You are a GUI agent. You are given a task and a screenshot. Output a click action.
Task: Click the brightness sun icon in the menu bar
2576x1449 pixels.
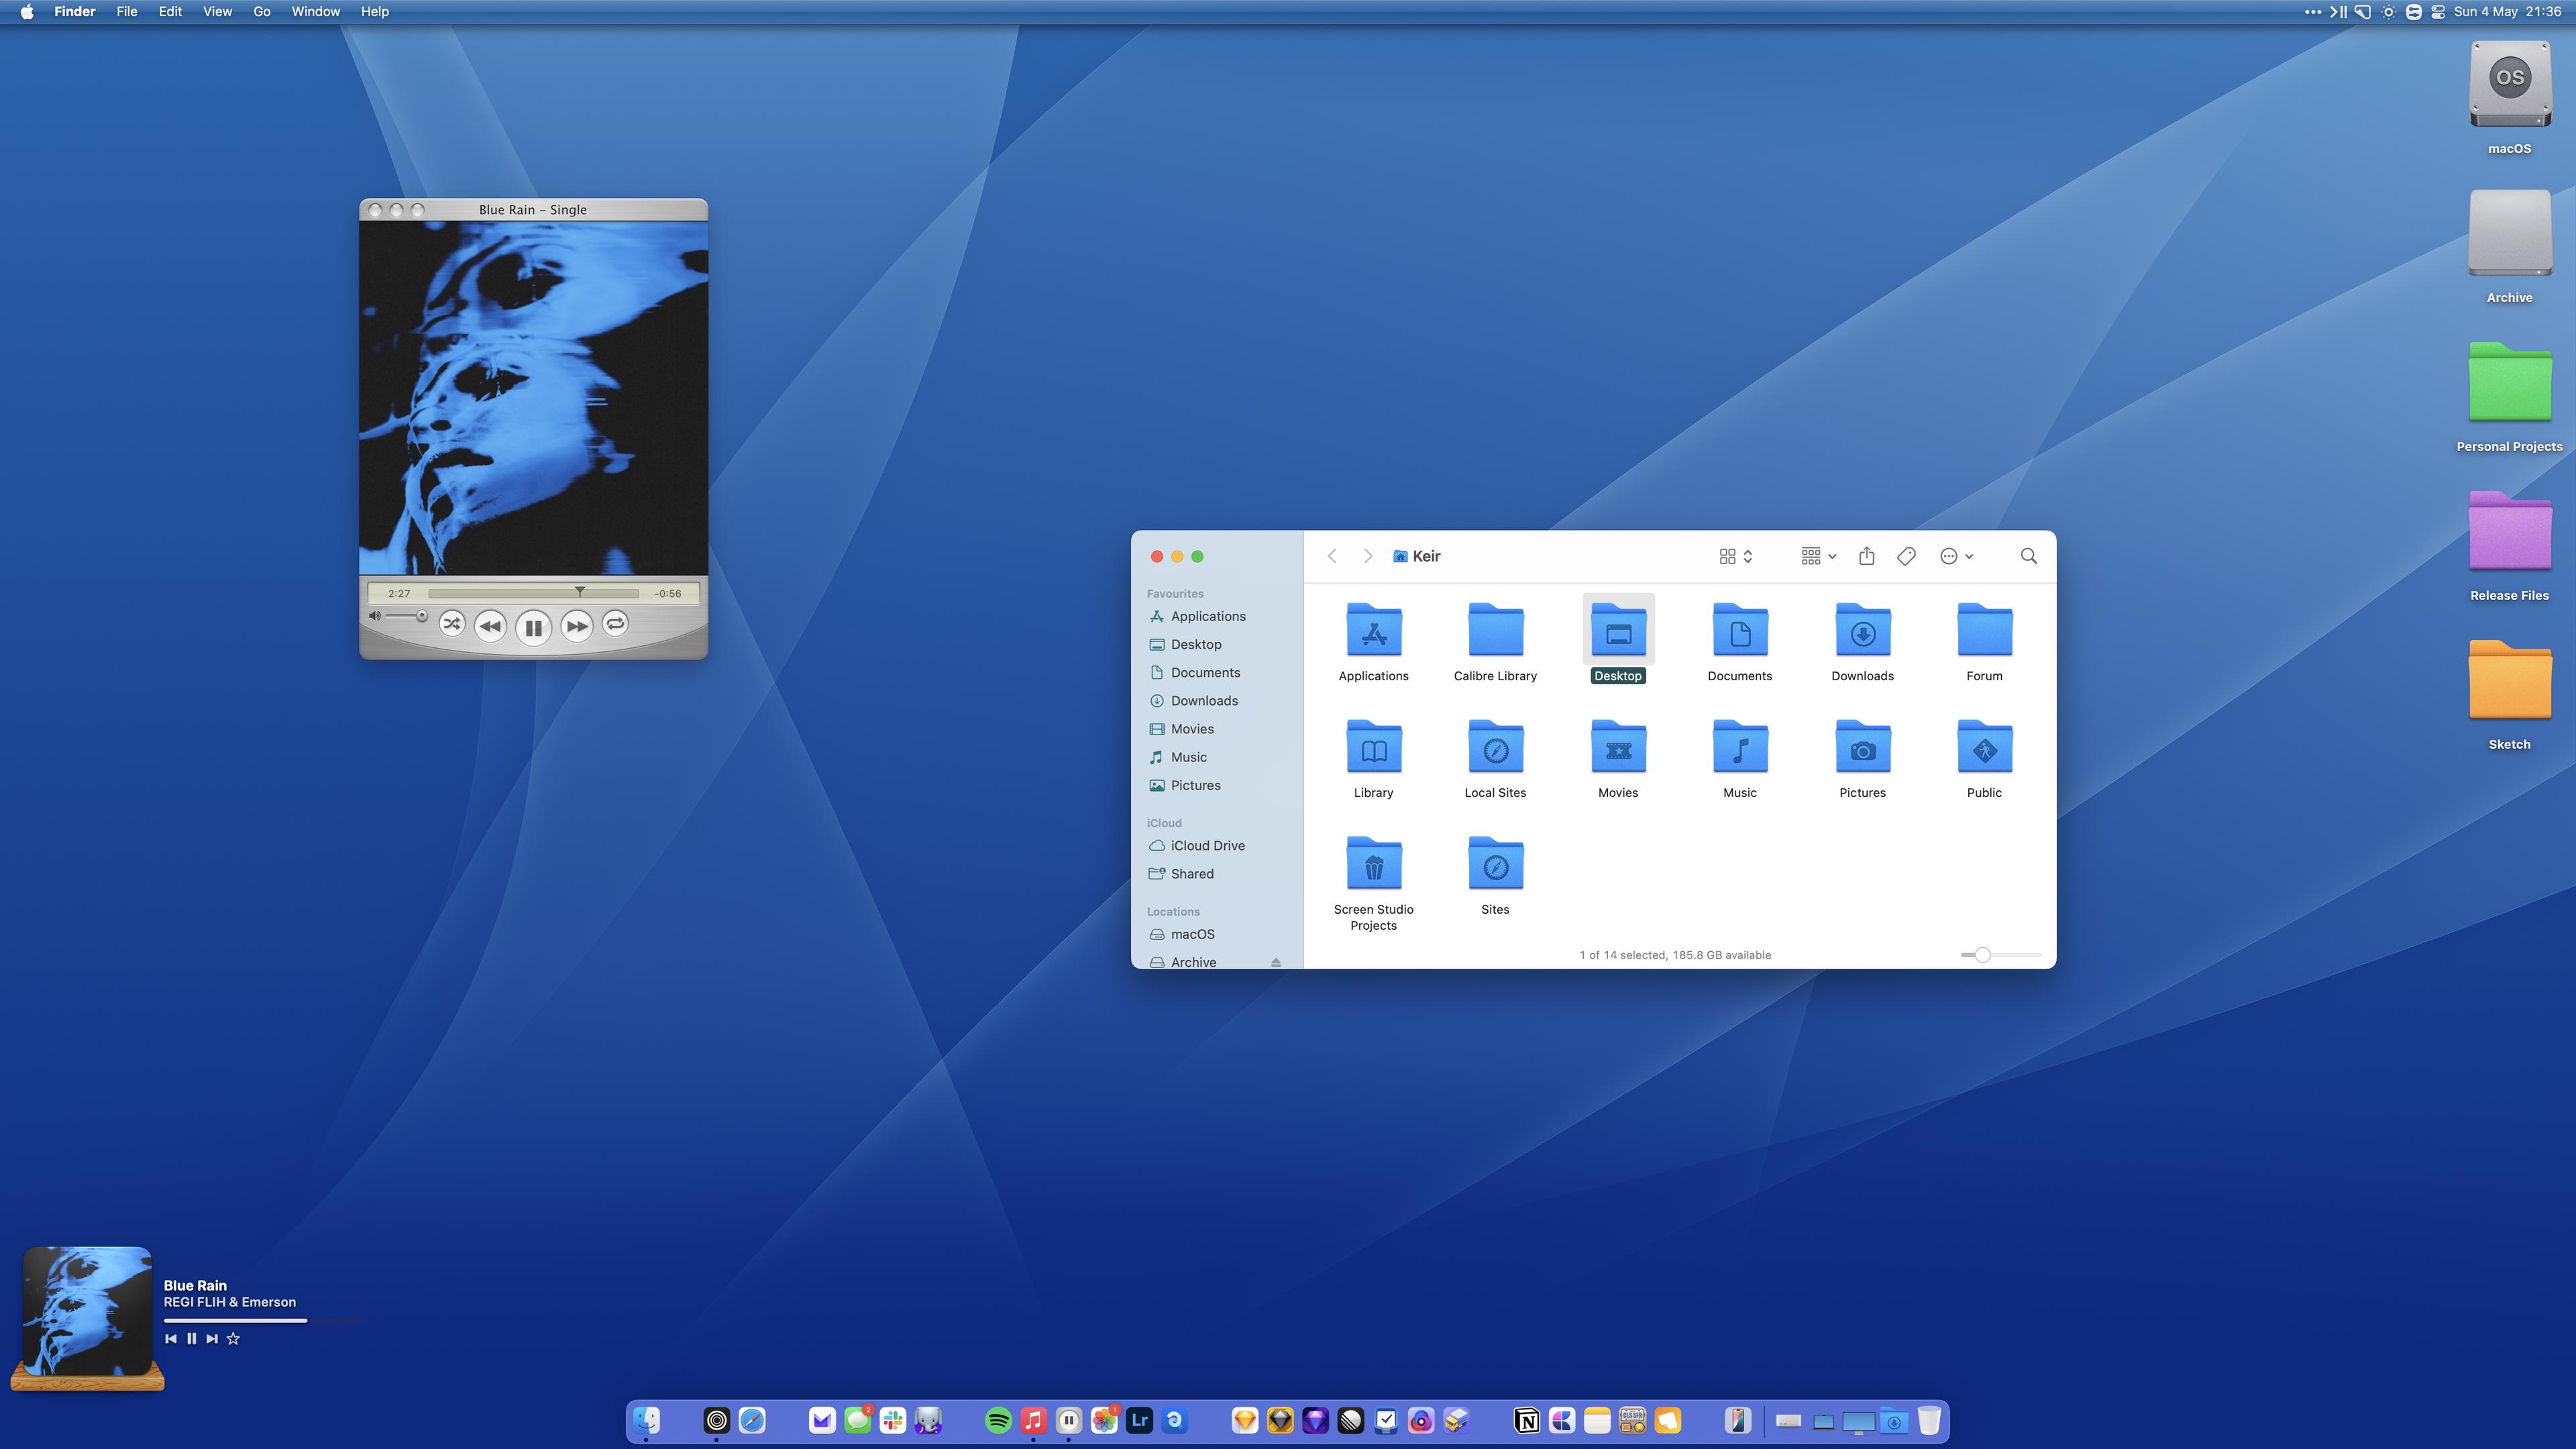click(2388, 12)
